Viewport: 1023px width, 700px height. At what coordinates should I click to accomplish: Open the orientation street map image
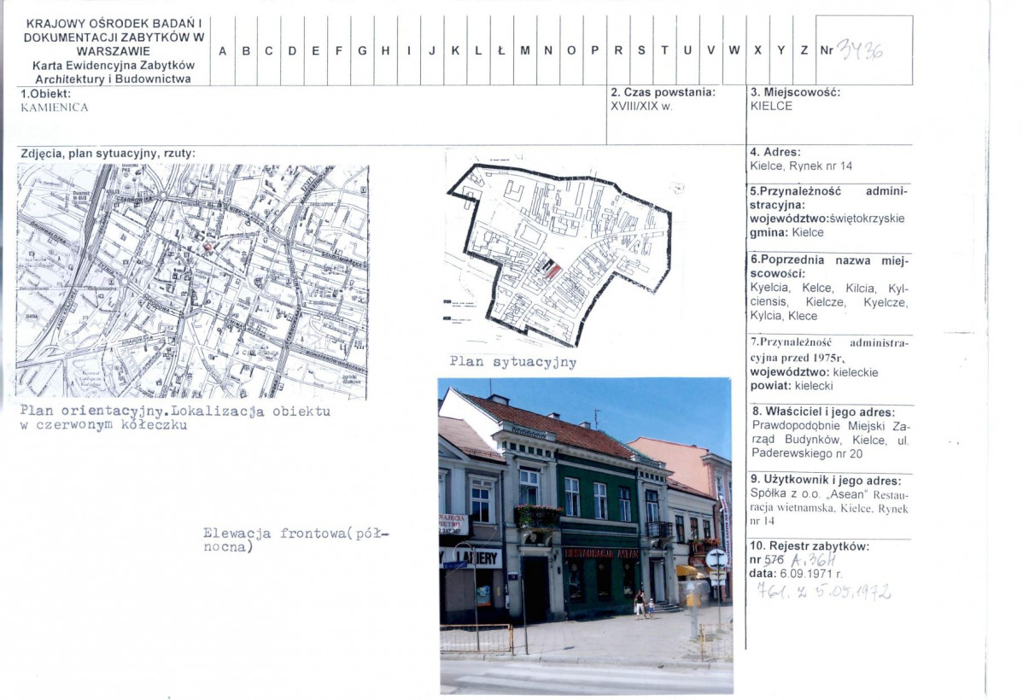coord(192,281)
